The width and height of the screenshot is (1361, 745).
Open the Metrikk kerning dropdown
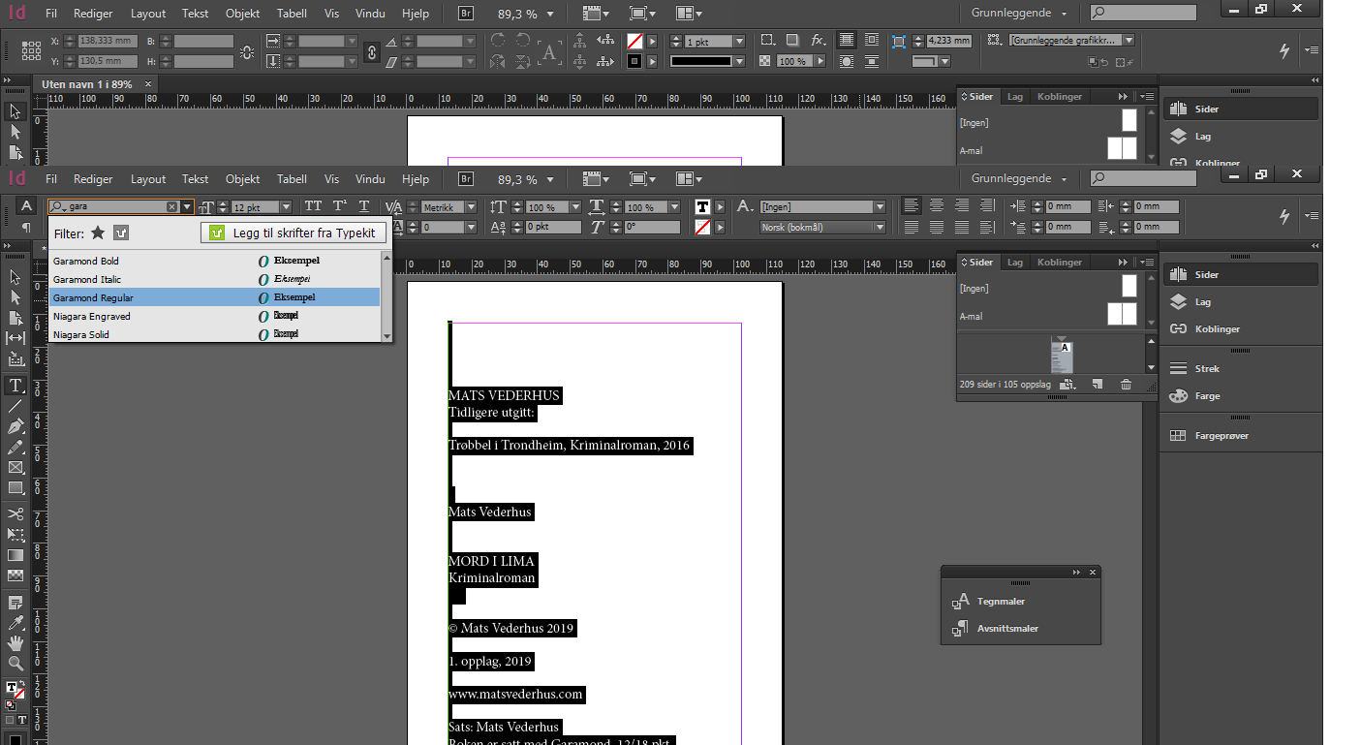point(470,207)
